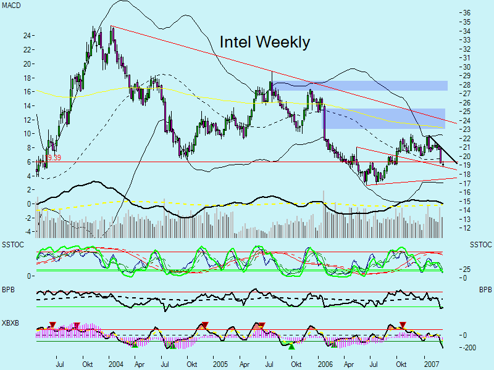Click the MACD axis value "8"
The width and height of the screenshot is (494, 370).
click(x=29, y=147)
